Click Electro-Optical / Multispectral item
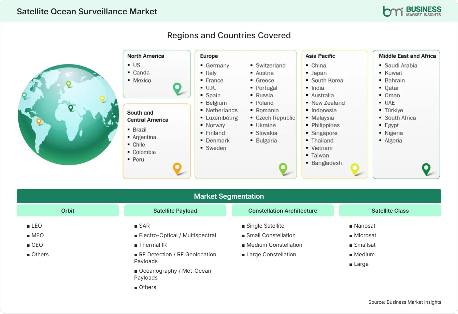Viewport: 458px width, 314px height. tap(177, 235)
